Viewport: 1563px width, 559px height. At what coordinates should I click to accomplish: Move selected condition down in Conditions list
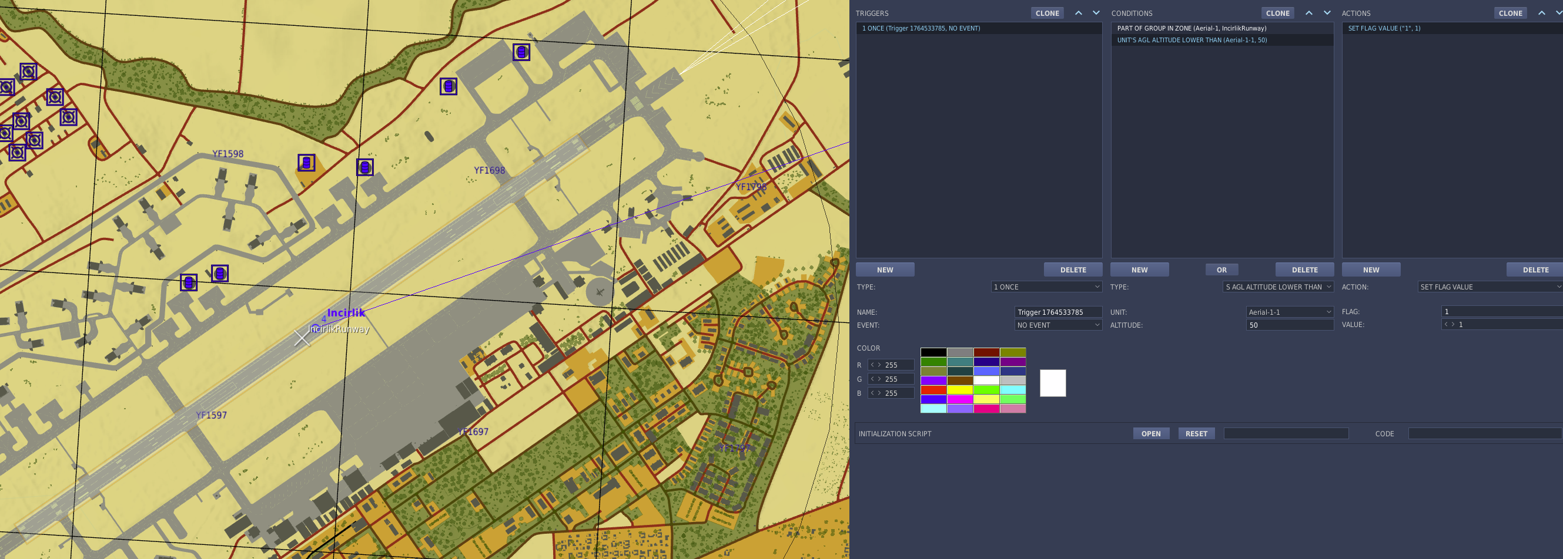click(1327, 13)
